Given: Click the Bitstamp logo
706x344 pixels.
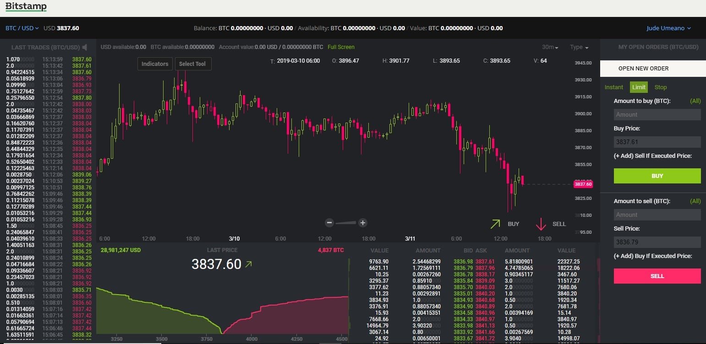Looking at the screenshot, I should pyautogui.click(x=26, y=7).
